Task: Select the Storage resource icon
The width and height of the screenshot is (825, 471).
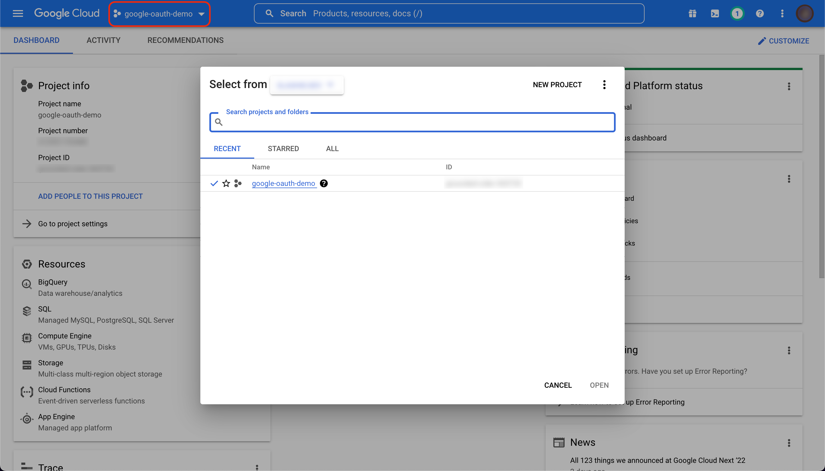Action: (x=27, y=365)
